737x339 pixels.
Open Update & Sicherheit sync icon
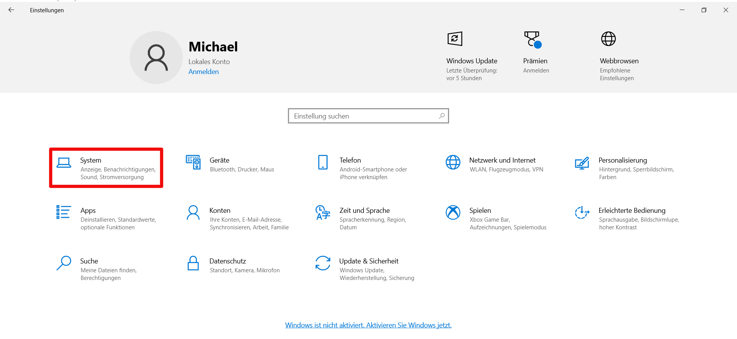click(x=323, y=263)
